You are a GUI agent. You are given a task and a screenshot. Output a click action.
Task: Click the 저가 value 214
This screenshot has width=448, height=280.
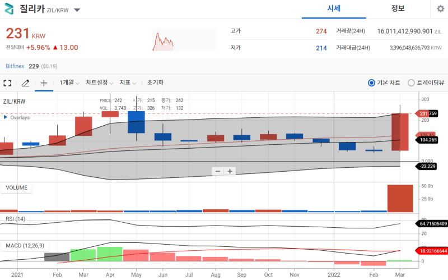pos(321,48)
